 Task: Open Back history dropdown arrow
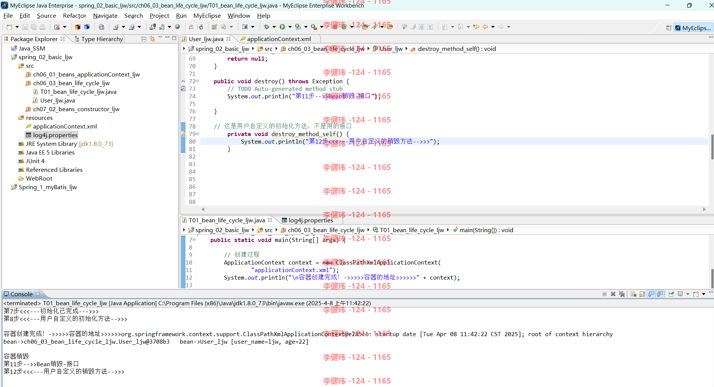click(493, 27)
